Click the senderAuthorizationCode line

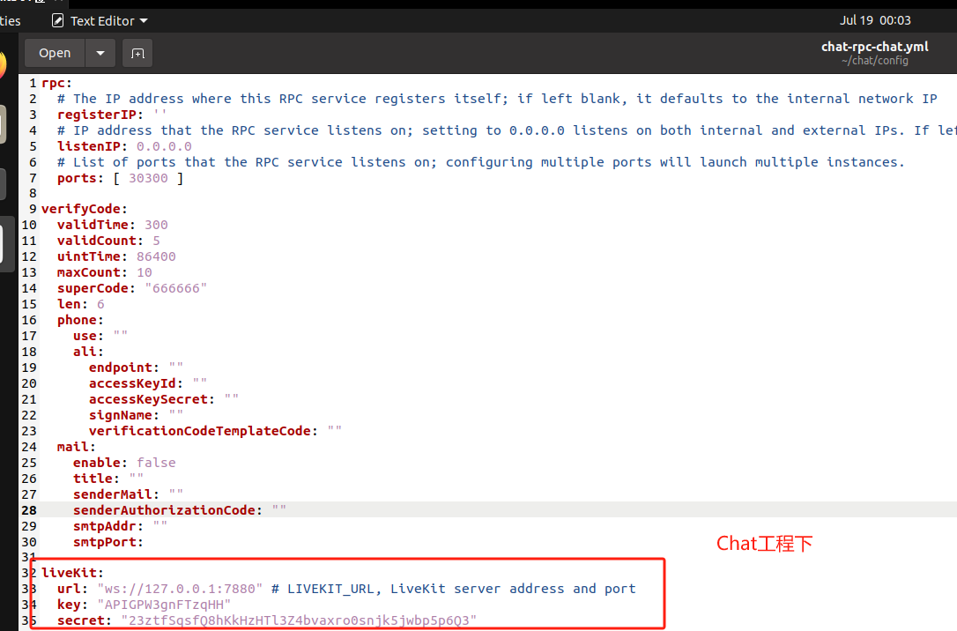point(167,510)
